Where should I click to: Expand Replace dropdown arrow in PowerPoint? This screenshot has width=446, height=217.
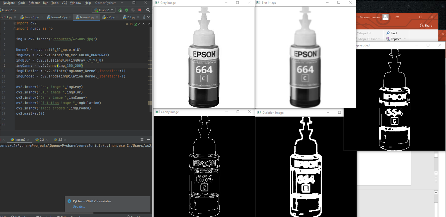tap(405, 39)
